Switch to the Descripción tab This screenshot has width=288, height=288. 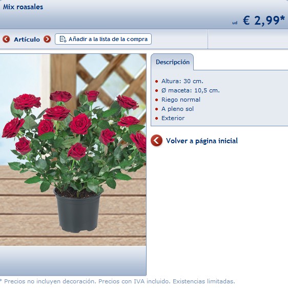(173, 62)
